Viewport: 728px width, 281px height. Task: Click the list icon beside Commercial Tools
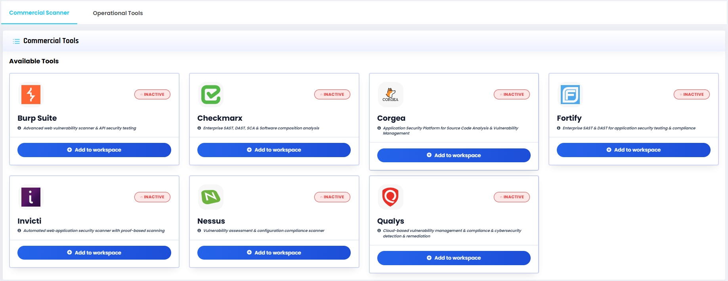(x=16, y=41)
